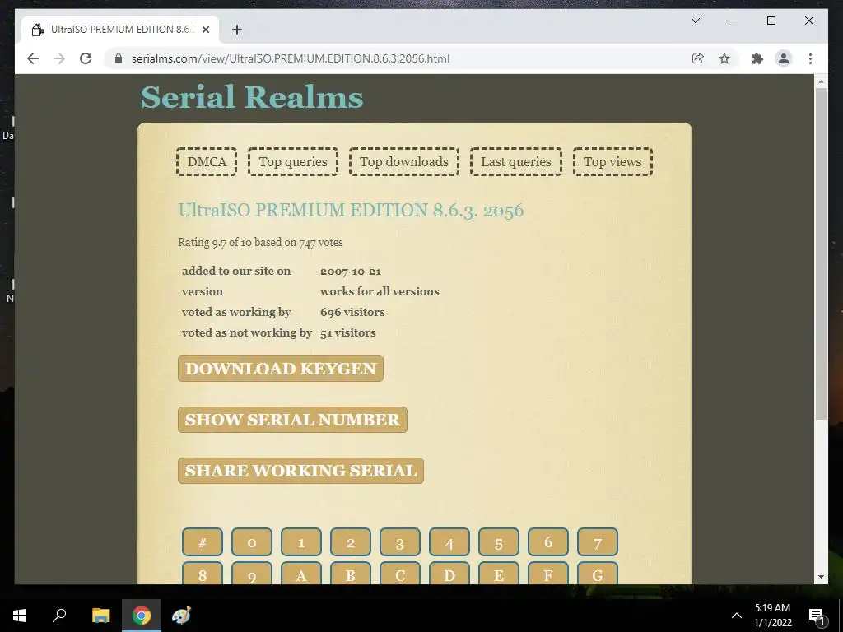Select the # index button

pyautogui.click(x=203, y=542)
